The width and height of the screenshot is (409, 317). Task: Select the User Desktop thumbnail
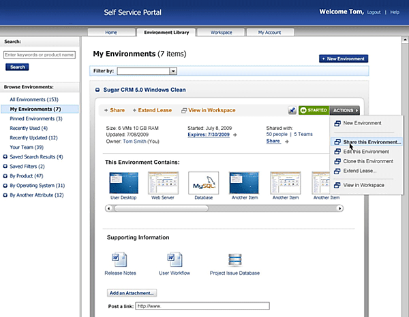tap(123, 182)
